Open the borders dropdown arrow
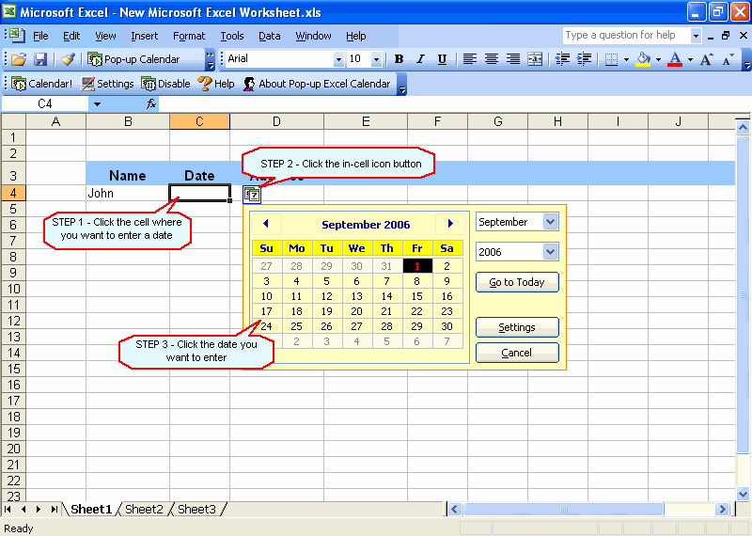 pyautogui.click(x=626, y=59)
